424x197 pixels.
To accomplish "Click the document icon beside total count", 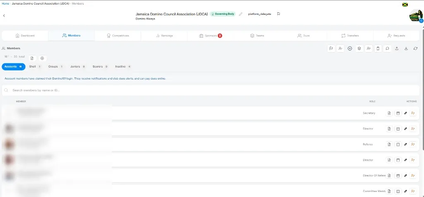I will click(x=32, y=58).
